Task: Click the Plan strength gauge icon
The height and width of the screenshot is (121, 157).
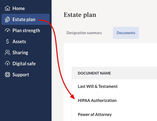Action: 8,30
